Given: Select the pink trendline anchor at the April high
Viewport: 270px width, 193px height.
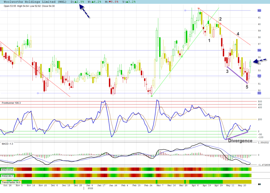Looking at the screenshot, I should [x=199, y=8].
